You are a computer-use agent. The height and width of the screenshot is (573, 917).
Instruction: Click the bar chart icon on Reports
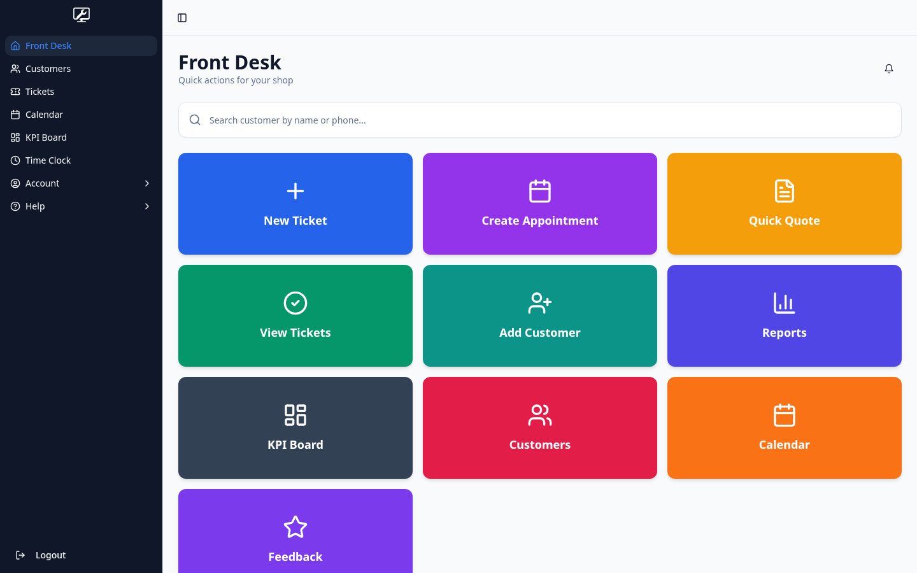pyautogui.click(x=785, y=303)
